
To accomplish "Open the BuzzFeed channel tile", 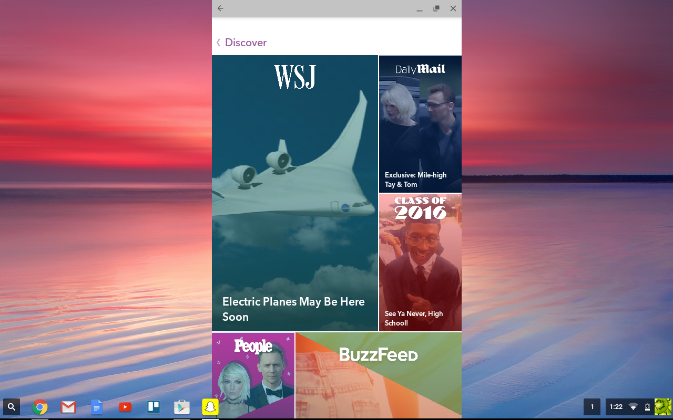I will click(379, 375).
